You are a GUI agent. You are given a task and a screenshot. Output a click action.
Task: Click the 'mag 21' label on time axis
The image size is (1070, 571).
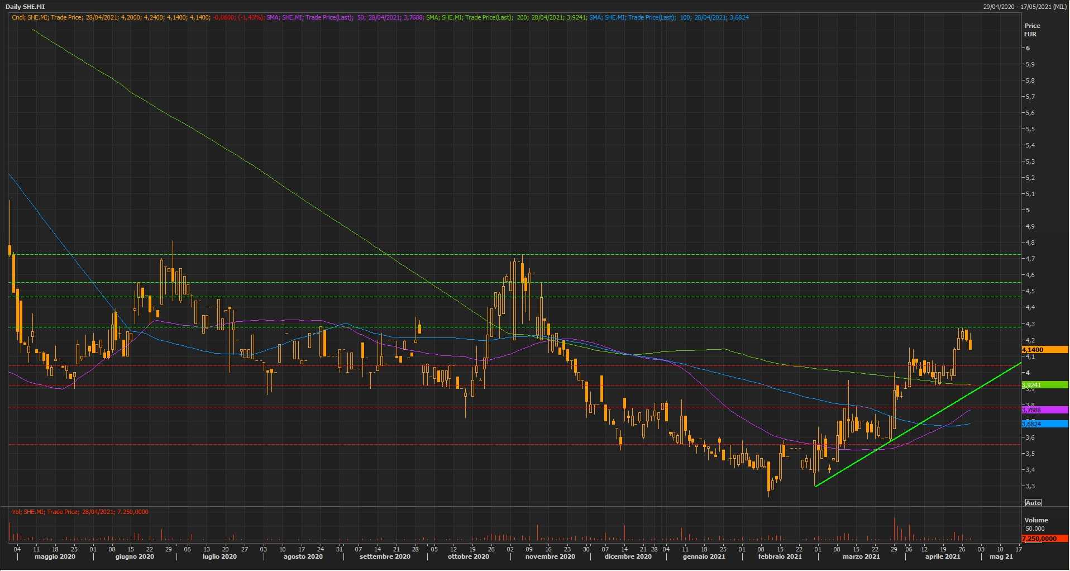1001,556
